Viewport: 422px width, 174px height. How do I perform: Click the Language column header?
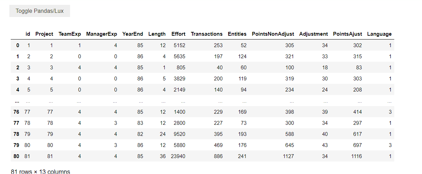(379, 34)
